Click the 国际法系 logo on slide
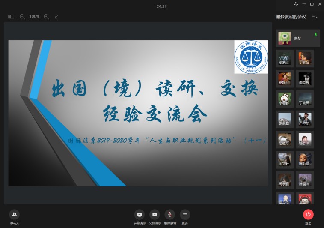This screenshot has width=324, height=228. pos(250,57)
